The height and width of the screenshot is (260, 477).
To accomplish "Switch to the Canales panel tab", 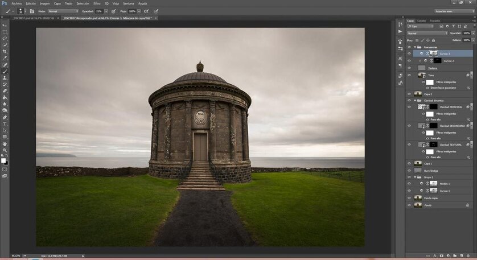I will point(421,20).
